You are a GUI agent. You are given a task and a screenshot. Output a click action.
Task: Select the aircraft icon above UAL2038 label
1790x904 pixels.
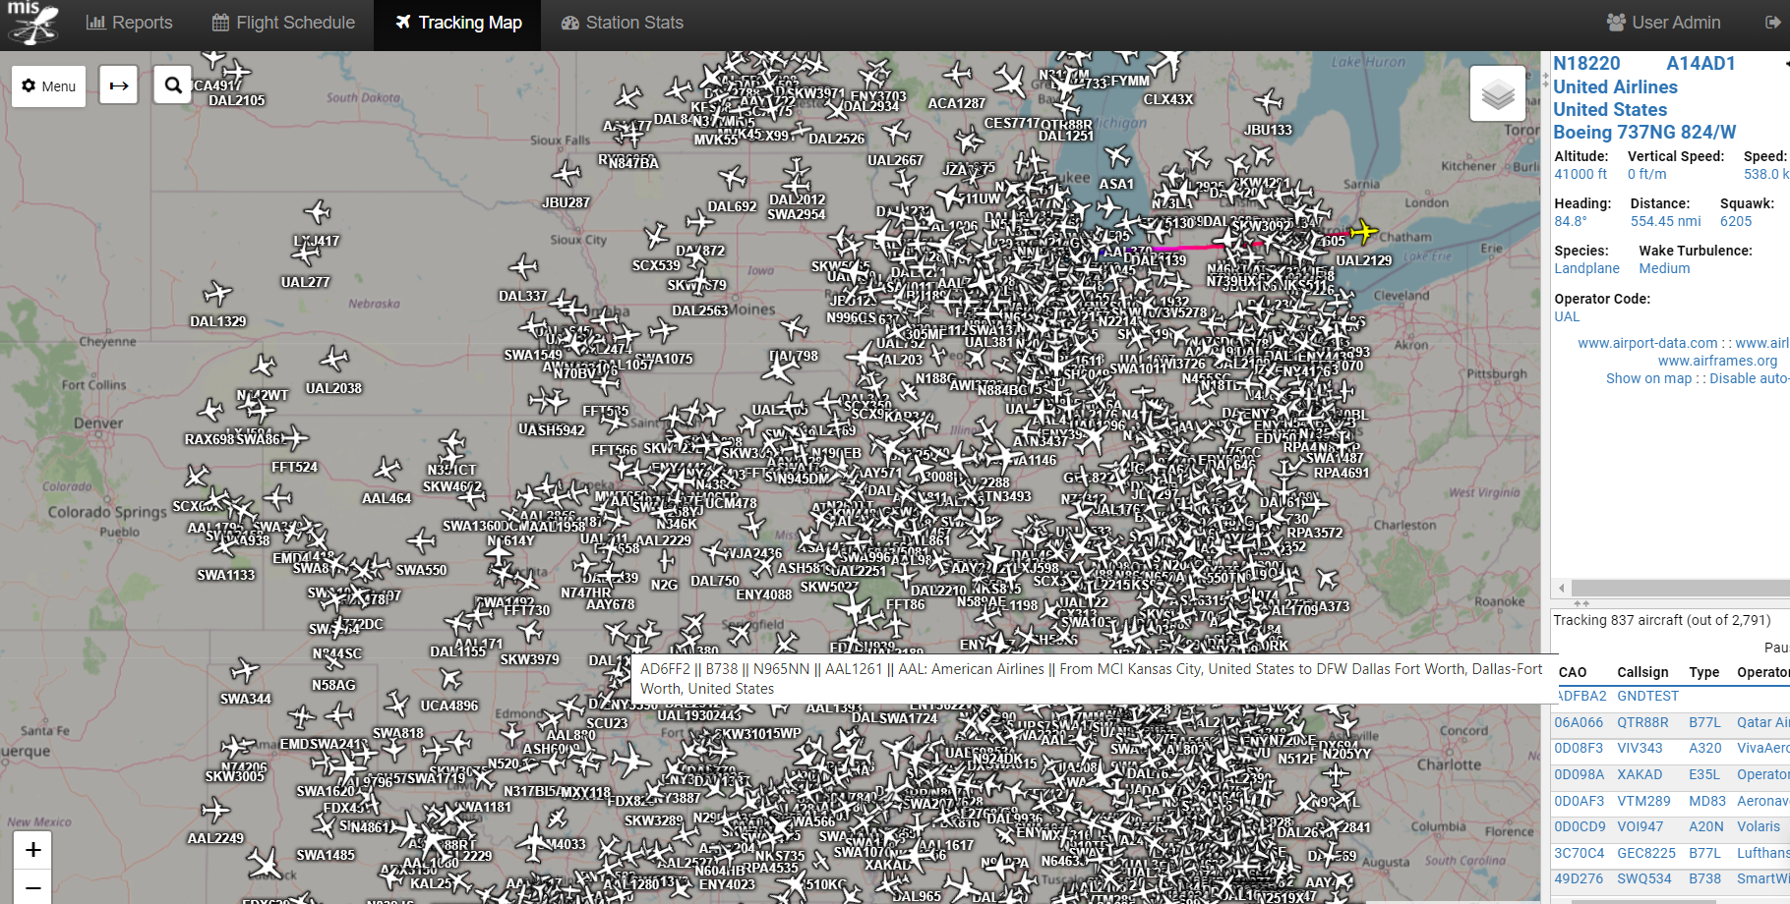(334, 359)
